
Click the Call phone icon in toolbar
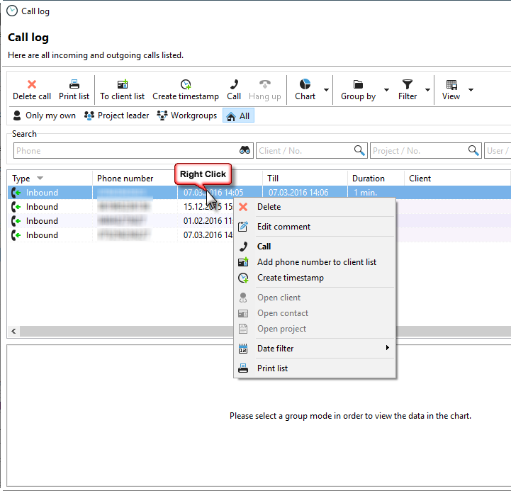(234, 84)
